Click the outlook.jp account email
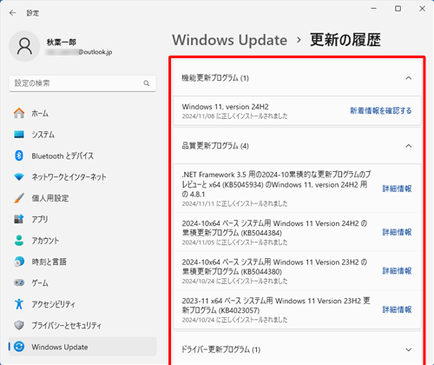434x365 pixels. (x=79, y=52)
